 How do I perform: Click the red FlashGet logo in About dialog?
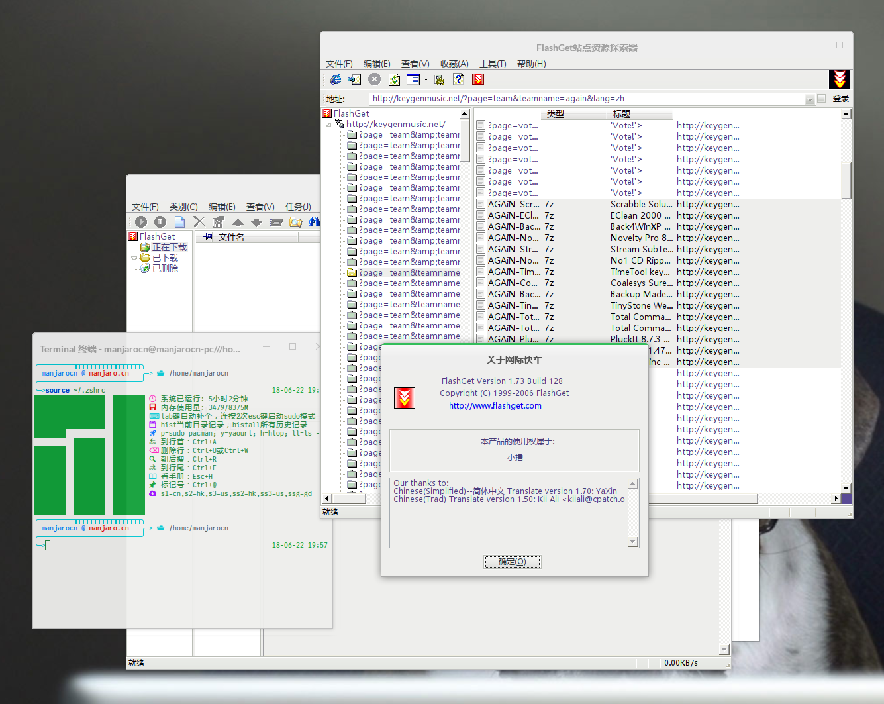click(405, 397)
